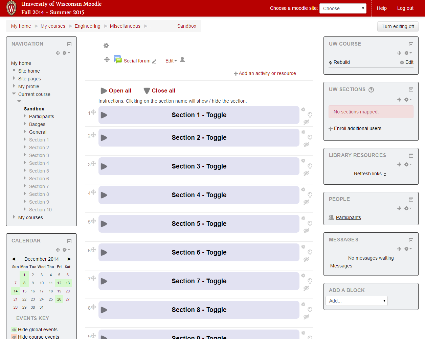Click Close all sections
This screenshot has height=339, width=425.
159,90
